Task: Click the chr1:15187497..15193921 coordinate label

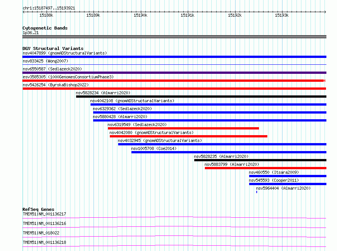Action: coord(49,8)
